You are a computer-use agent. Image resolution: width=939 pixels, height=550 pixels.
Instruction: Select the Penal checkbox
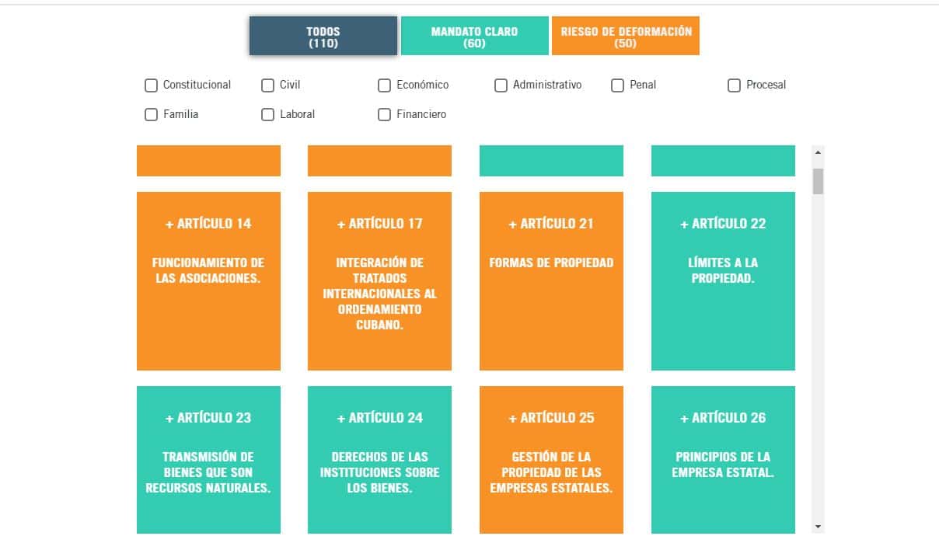point(617,85)
